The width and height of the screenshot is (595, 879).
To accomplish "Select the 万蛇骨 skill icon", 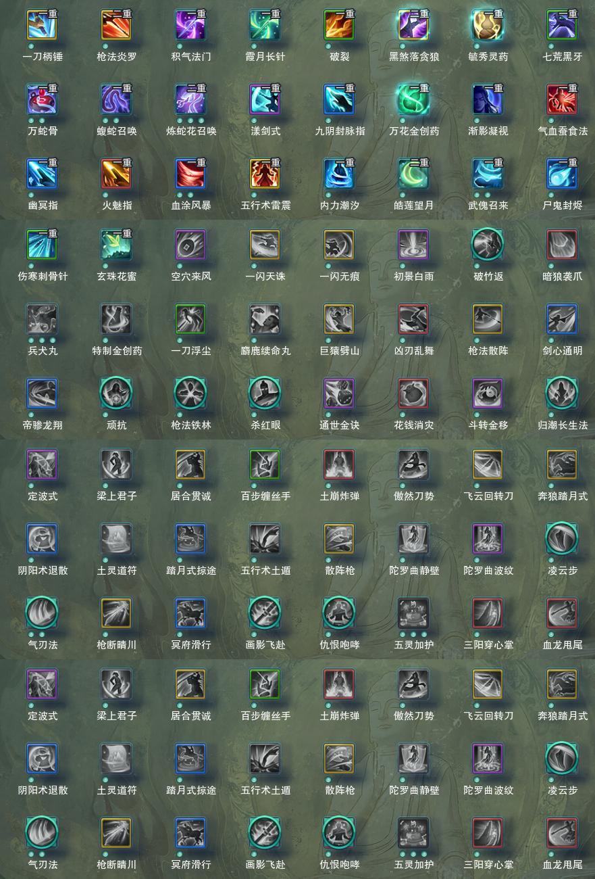I will pyautogui.click(x=42, y=100).
